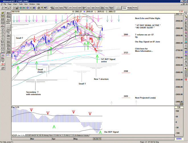This screenshot has height=143, width=188.
Task: Open the Chart menu
Action: (15, 4)
